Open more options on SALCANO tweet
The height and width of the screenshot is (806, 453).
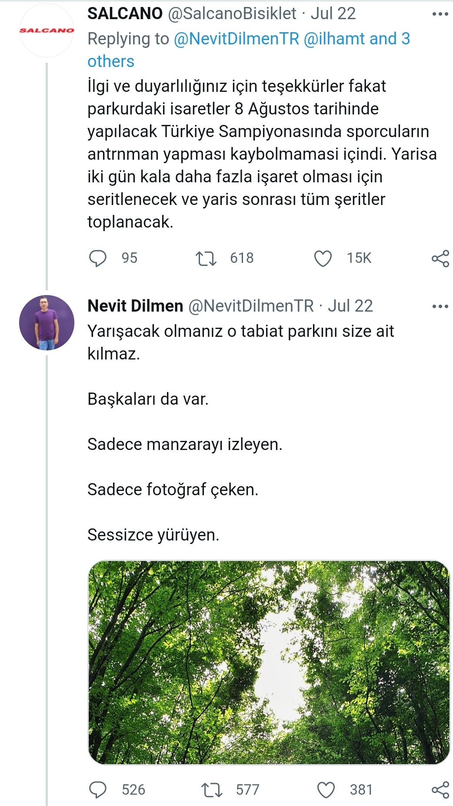point(440,14)
